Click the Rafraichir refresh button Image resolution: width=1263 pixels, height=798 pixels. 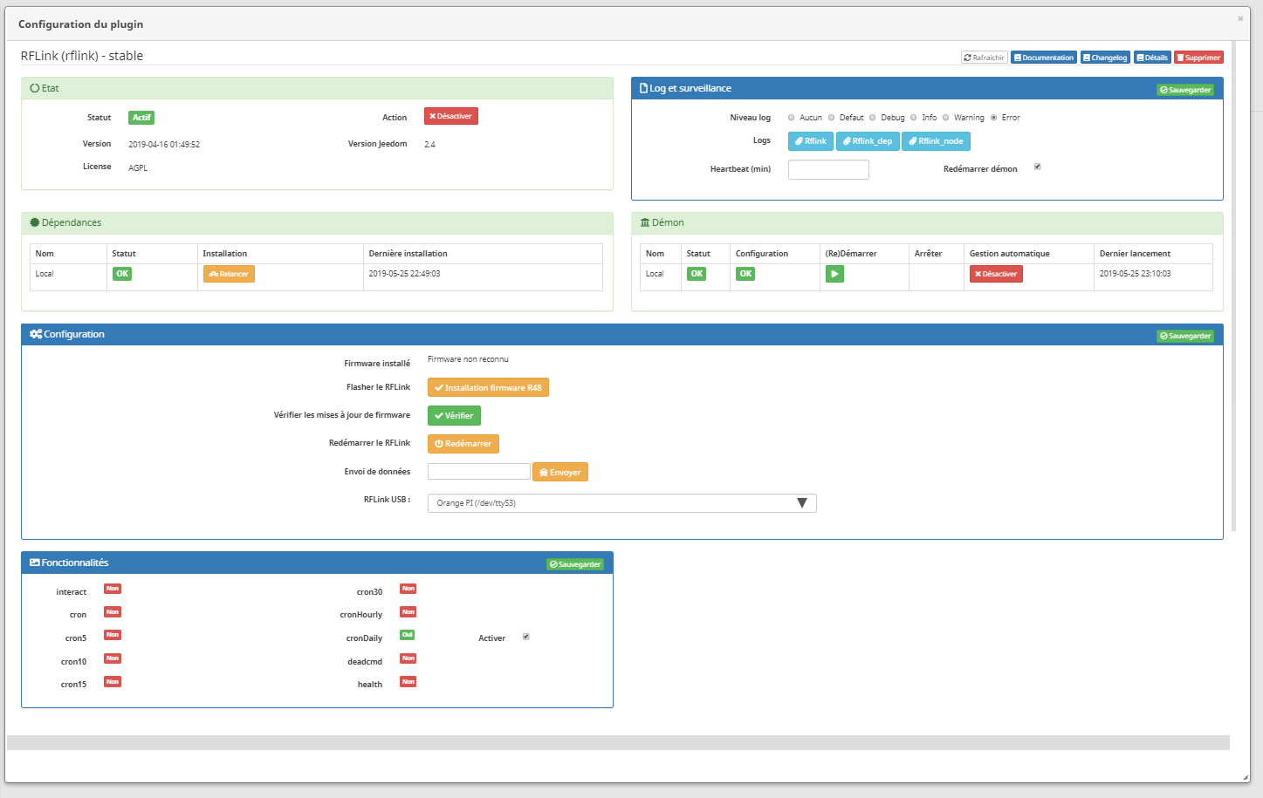pos(985,58)
